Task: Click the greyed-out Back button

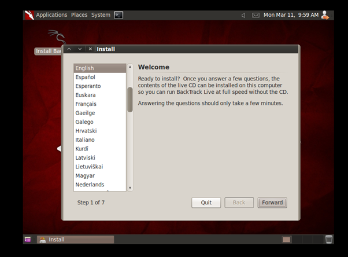Action: click(x=239, y=203)
